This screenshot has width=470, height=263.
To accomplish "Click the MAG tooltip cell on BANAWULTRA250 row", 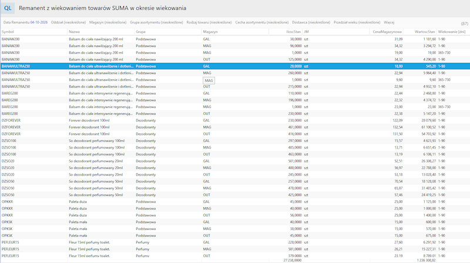I will click(209, 80).
